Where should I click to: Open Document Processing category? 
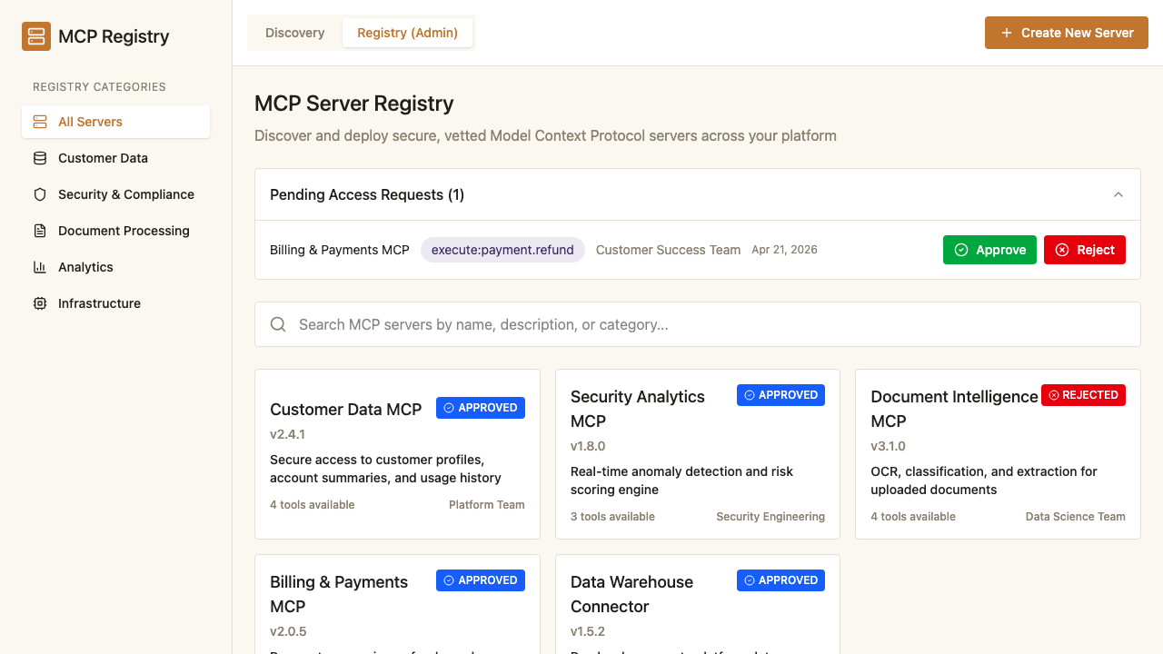coord(115,231)
